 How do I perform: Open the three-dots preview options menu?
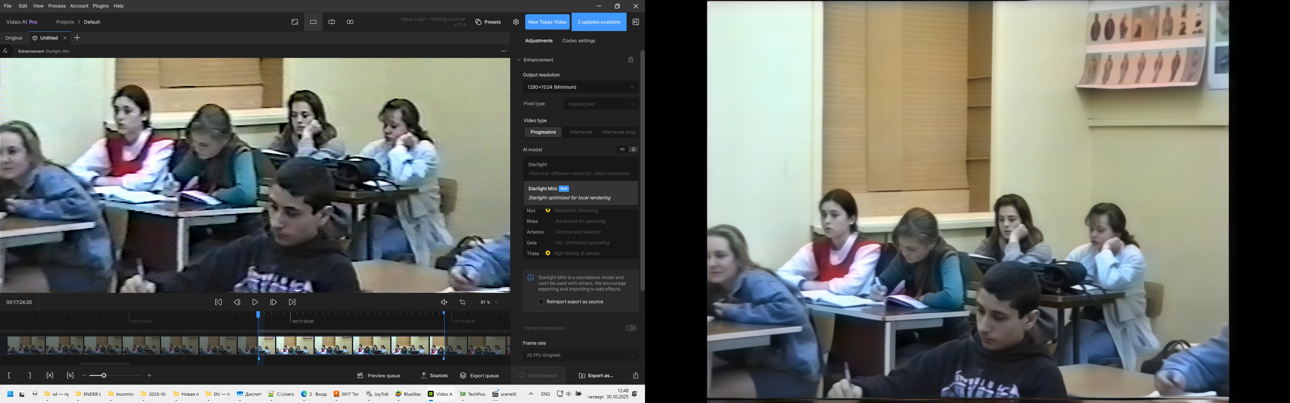[503, 51]
